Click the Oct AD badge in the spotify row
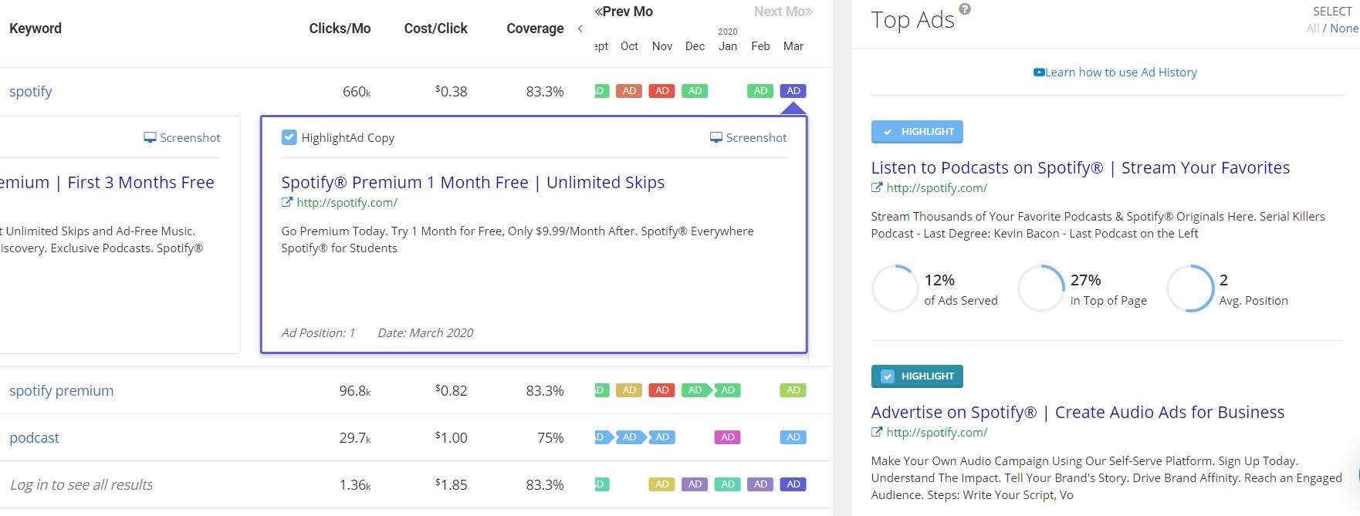1360x516 pixels. pos(629,91)
